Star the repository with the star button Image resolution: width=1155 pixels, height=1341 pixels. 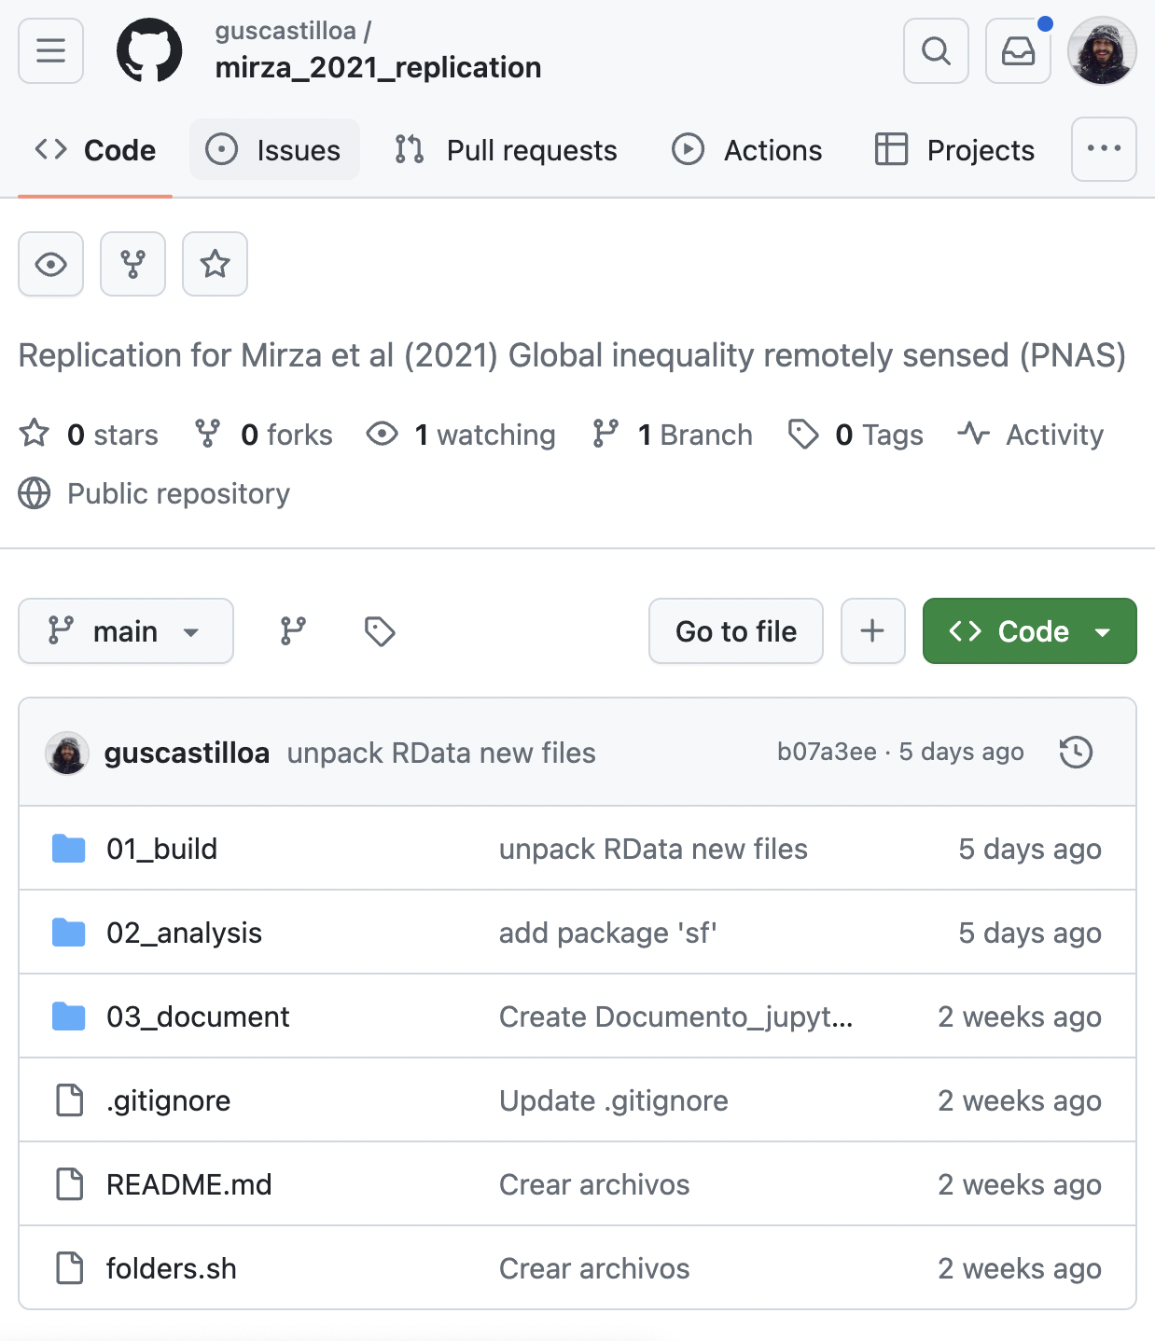(215, 264)
